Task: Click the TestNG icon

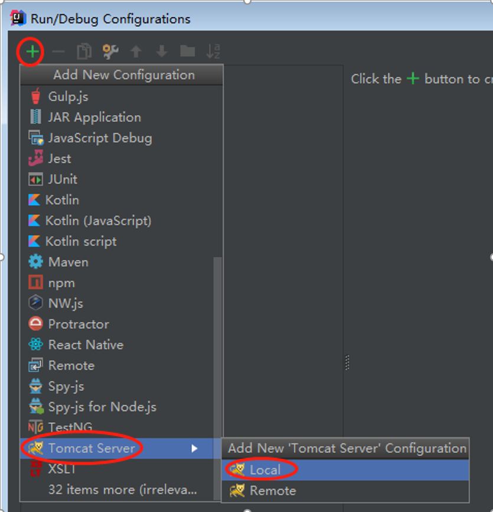Action: [35, 426]
